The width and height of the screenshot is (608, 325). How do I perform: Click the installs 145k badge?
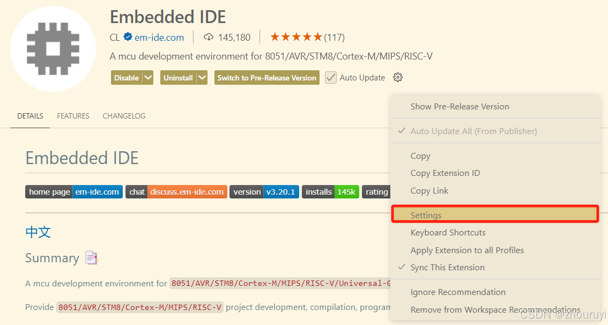point(330,191)
